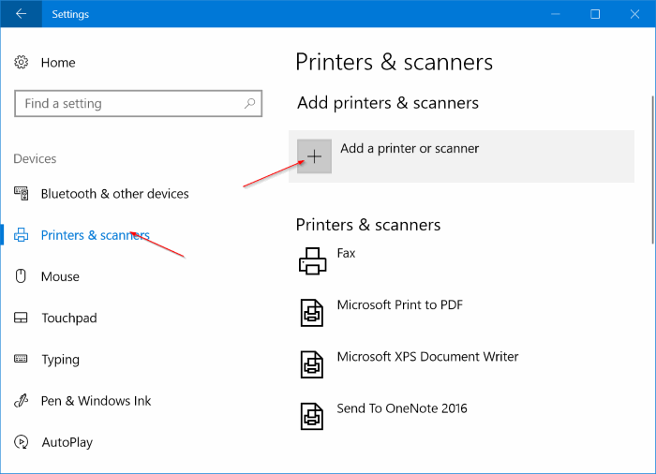Click the Pen & Windows Ink icon
This screenshot has height=474, width=656.
point(21,400)
